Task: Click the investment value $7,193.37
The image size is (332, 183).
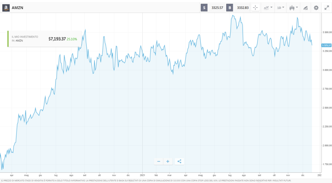Action: pyautogui.click(x=57, y=39)
